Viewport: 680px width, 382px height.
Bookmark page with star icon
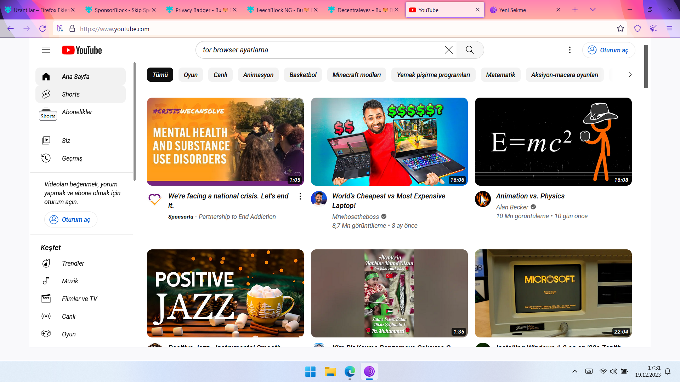[x=620, y=29]
